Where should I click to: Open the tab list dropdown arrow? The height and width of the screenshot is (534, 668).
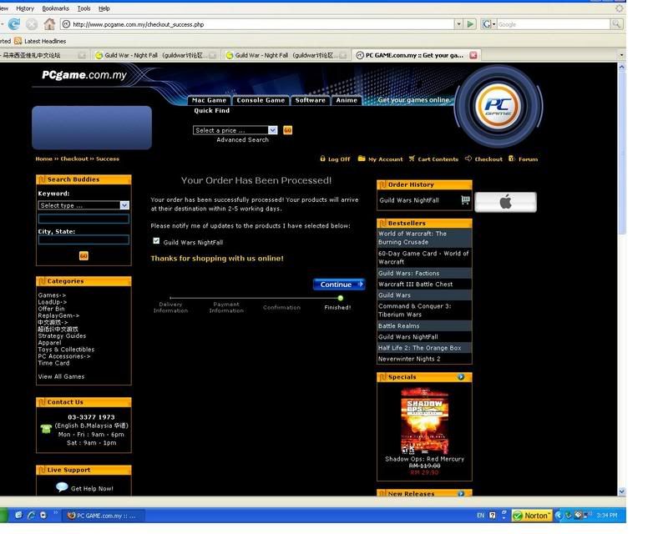(x=621, y=55)
